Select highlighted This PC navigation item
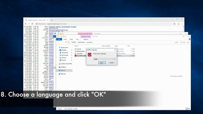Screen dimensions: 203x114 point(64,70)
